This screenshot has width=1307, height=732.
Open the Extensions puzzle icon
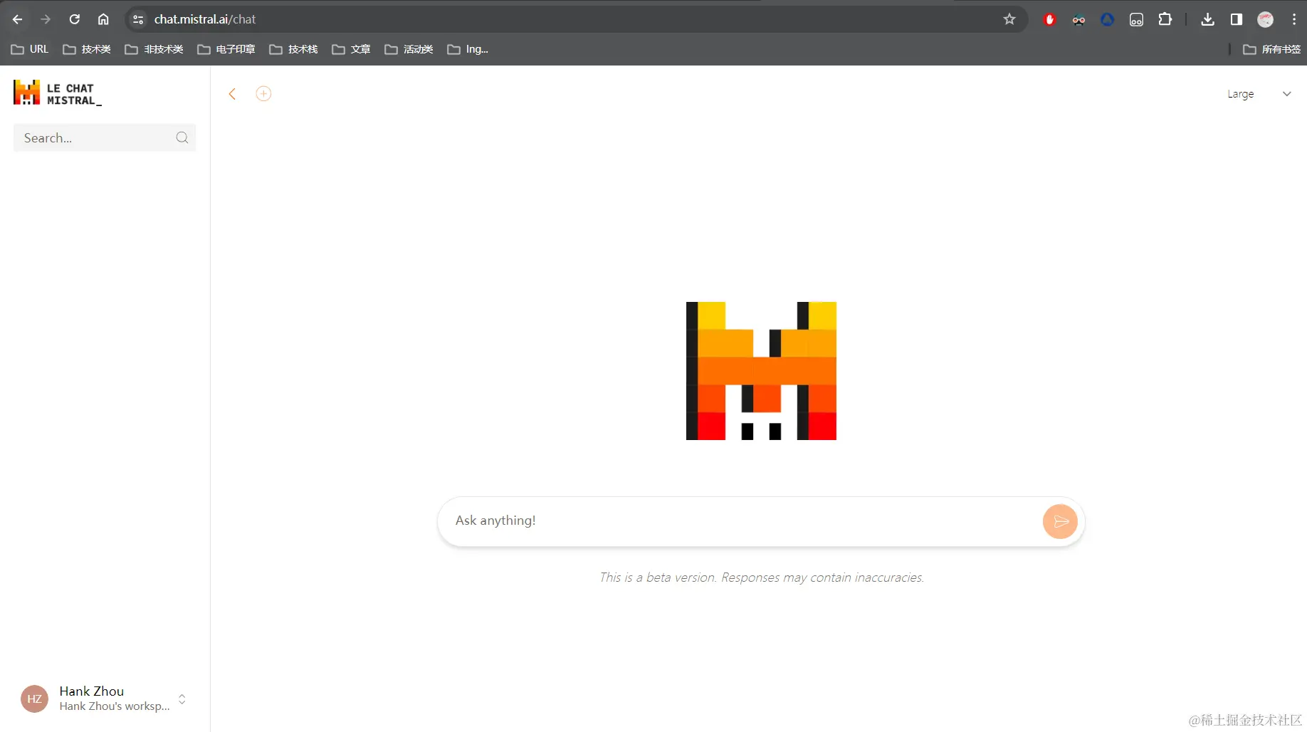tap(1165, 19)
